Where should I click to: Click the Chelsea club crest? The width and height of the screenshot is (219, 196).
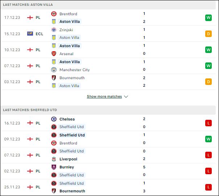[54, 119]
